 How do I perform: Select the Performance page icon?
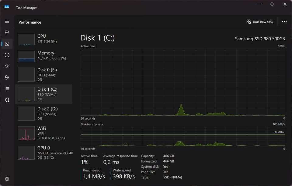pyautogui.click(x=7, y=44)
